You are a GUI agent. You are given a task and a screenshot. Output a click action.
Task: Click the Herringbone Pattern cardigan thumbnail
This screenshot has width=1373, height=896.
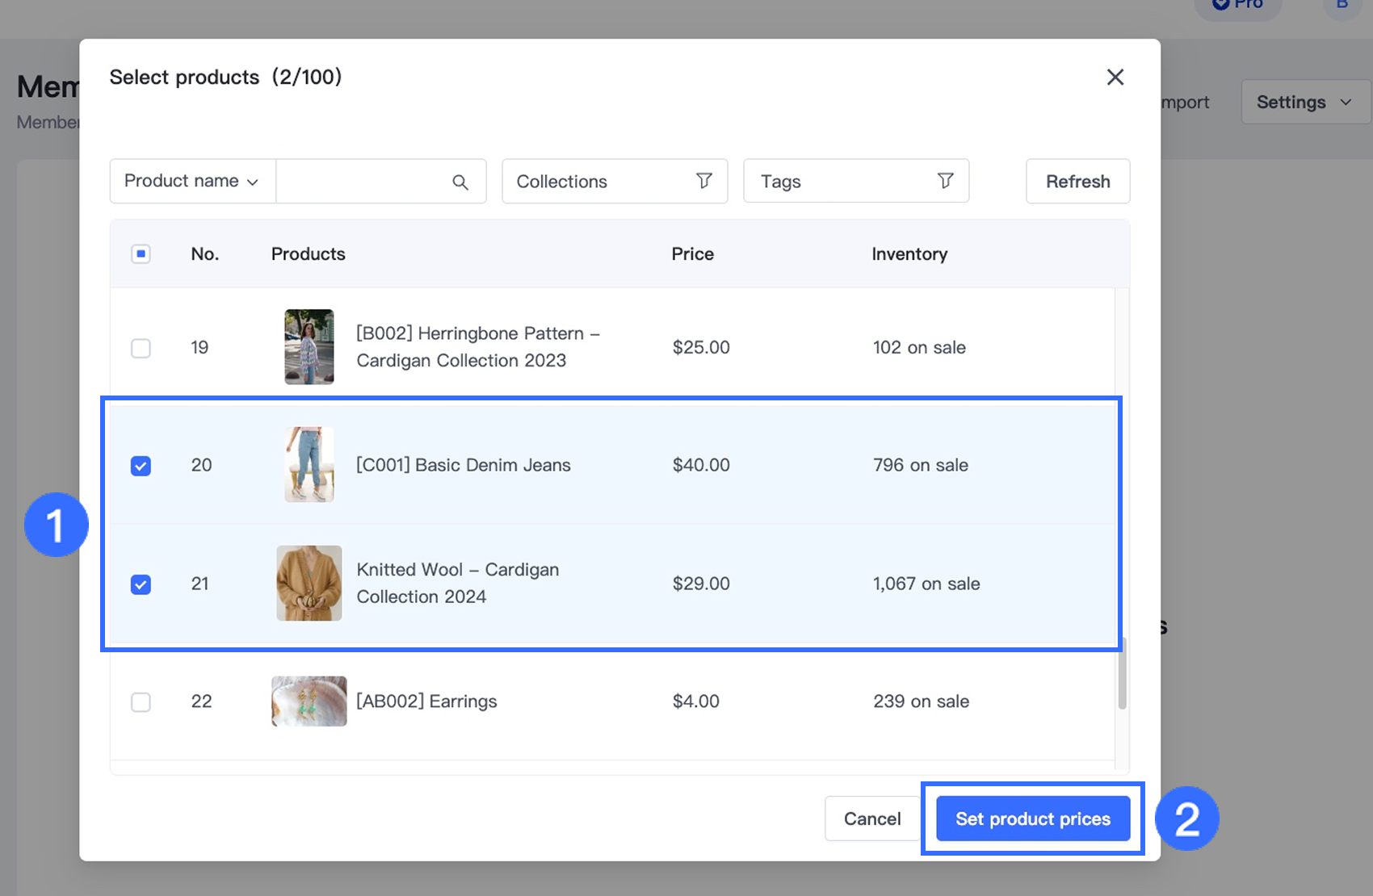309,347
